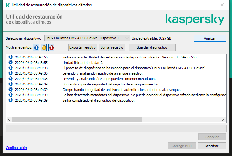Click info icon of the 08:49:33 diagnostic entry
The height and width of the screenshot is (156, 232).
[x=10, y=68]
